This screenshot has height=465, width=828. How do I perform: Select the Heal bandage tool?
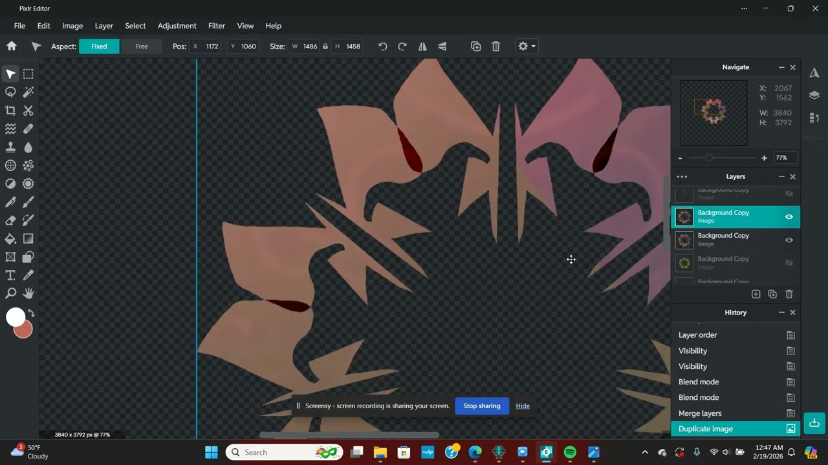28,129
